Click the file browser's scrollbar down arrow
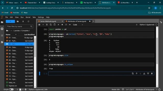Viewport: 163px width, 91px height. click(35, 87)
